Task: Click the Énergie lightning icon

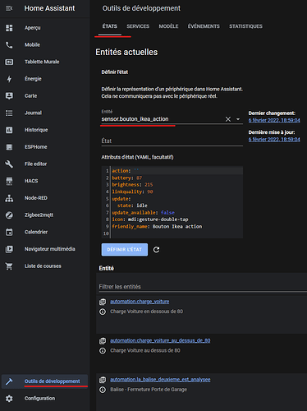Action: [x=9, y=79]
